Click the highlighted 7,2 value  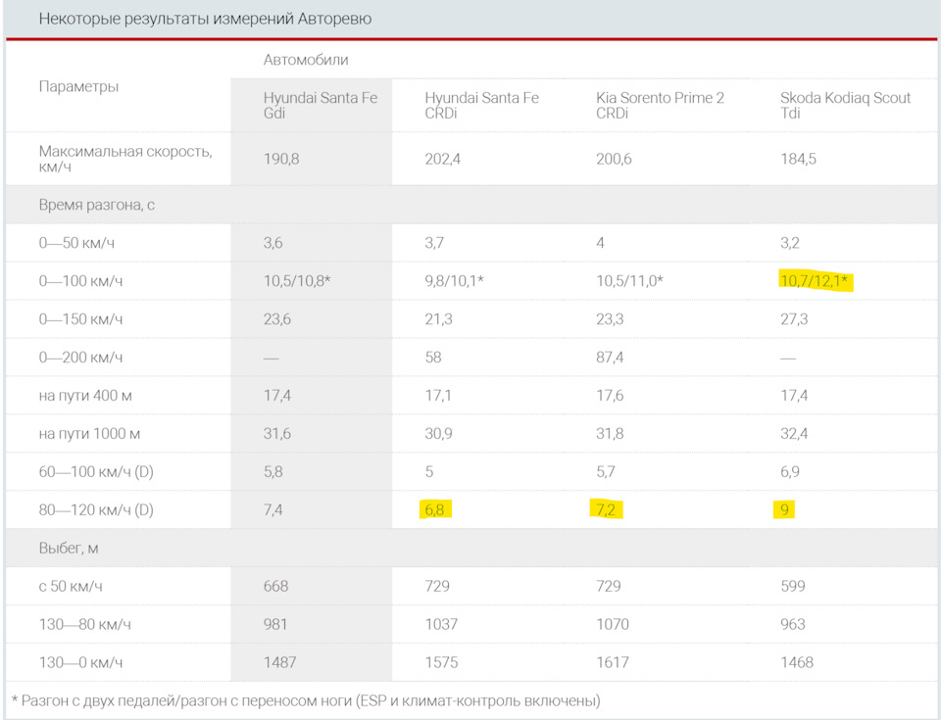pyautogui.click(x=606, y=510)
